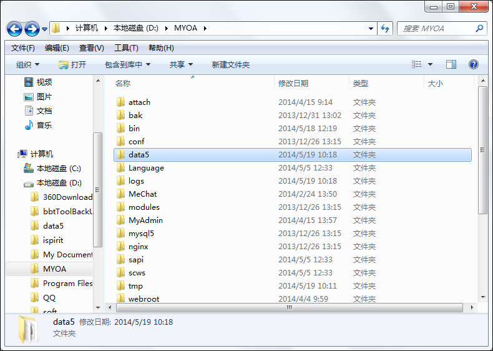Click the refresh icon next to address bar
Image resolution: width=493 pixels, height=351 pixels.
coord(385,29)
